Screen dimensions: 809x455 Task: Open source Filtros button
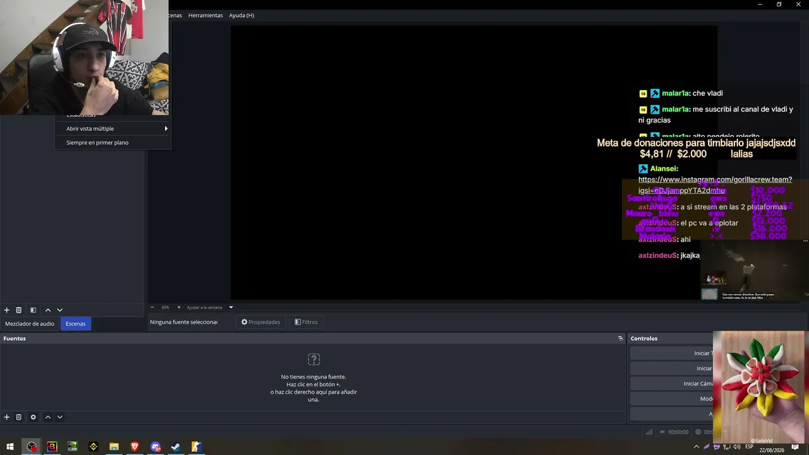click(307, 322)
